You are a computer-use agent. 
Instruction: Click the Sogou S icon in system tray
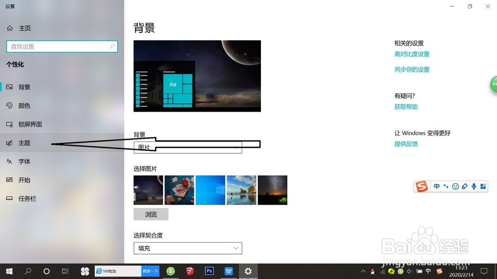(x=439, y=272)
